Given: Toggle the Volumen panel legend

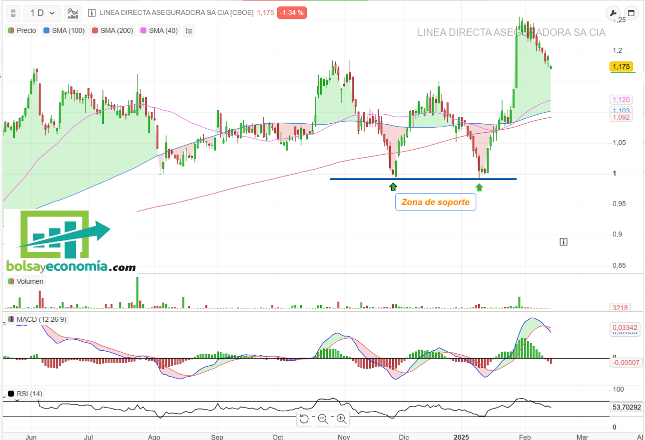Looking at the screenshot, I should pos(25,281).
